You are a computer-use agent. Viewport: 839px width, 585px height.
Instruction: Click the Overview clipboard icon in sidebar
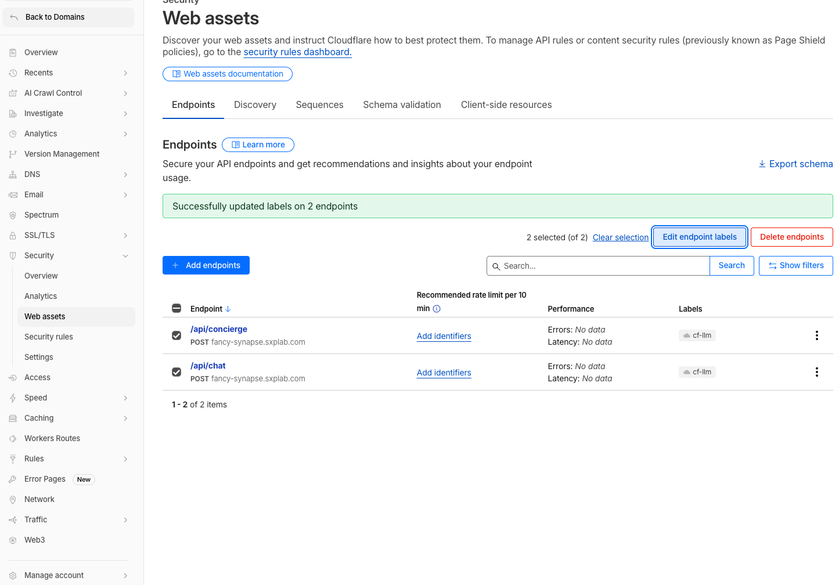[x=13, y=53]
